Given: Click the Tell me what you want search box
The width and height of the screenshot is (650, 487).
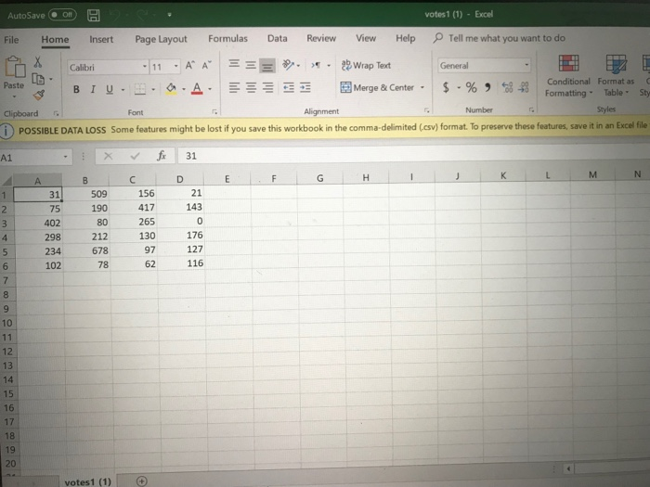Looking at the screenshot, I should [500, 38].
